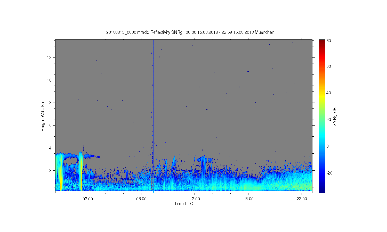Click the 18:00 time tick label
387x232 pixels.
coord(248,199)
